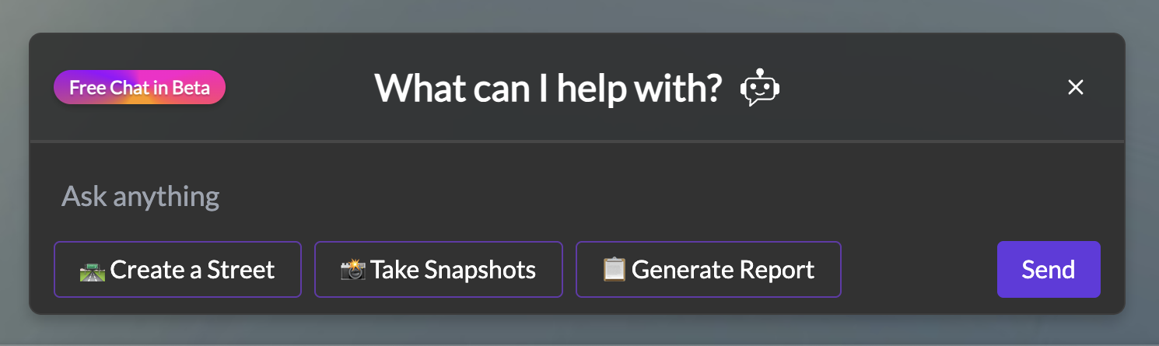This screenshot has height=346, width=1159.
Task: Click the robot chat assistant icon
Action: [x=759, y=87]
